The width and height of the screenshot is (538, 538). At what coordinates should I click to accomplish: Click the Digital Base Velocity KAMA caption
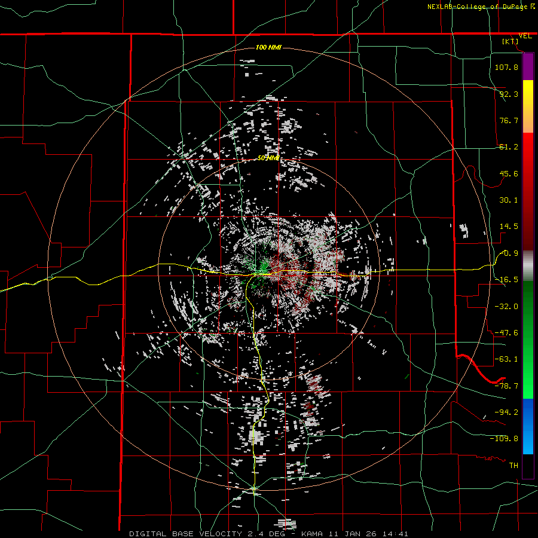[x=268, y=534]
